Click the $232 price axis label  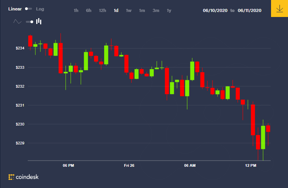click(x=20, y=86)
